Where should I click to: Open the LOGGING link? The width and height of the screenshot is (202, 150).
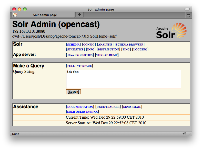pos(140,49)
